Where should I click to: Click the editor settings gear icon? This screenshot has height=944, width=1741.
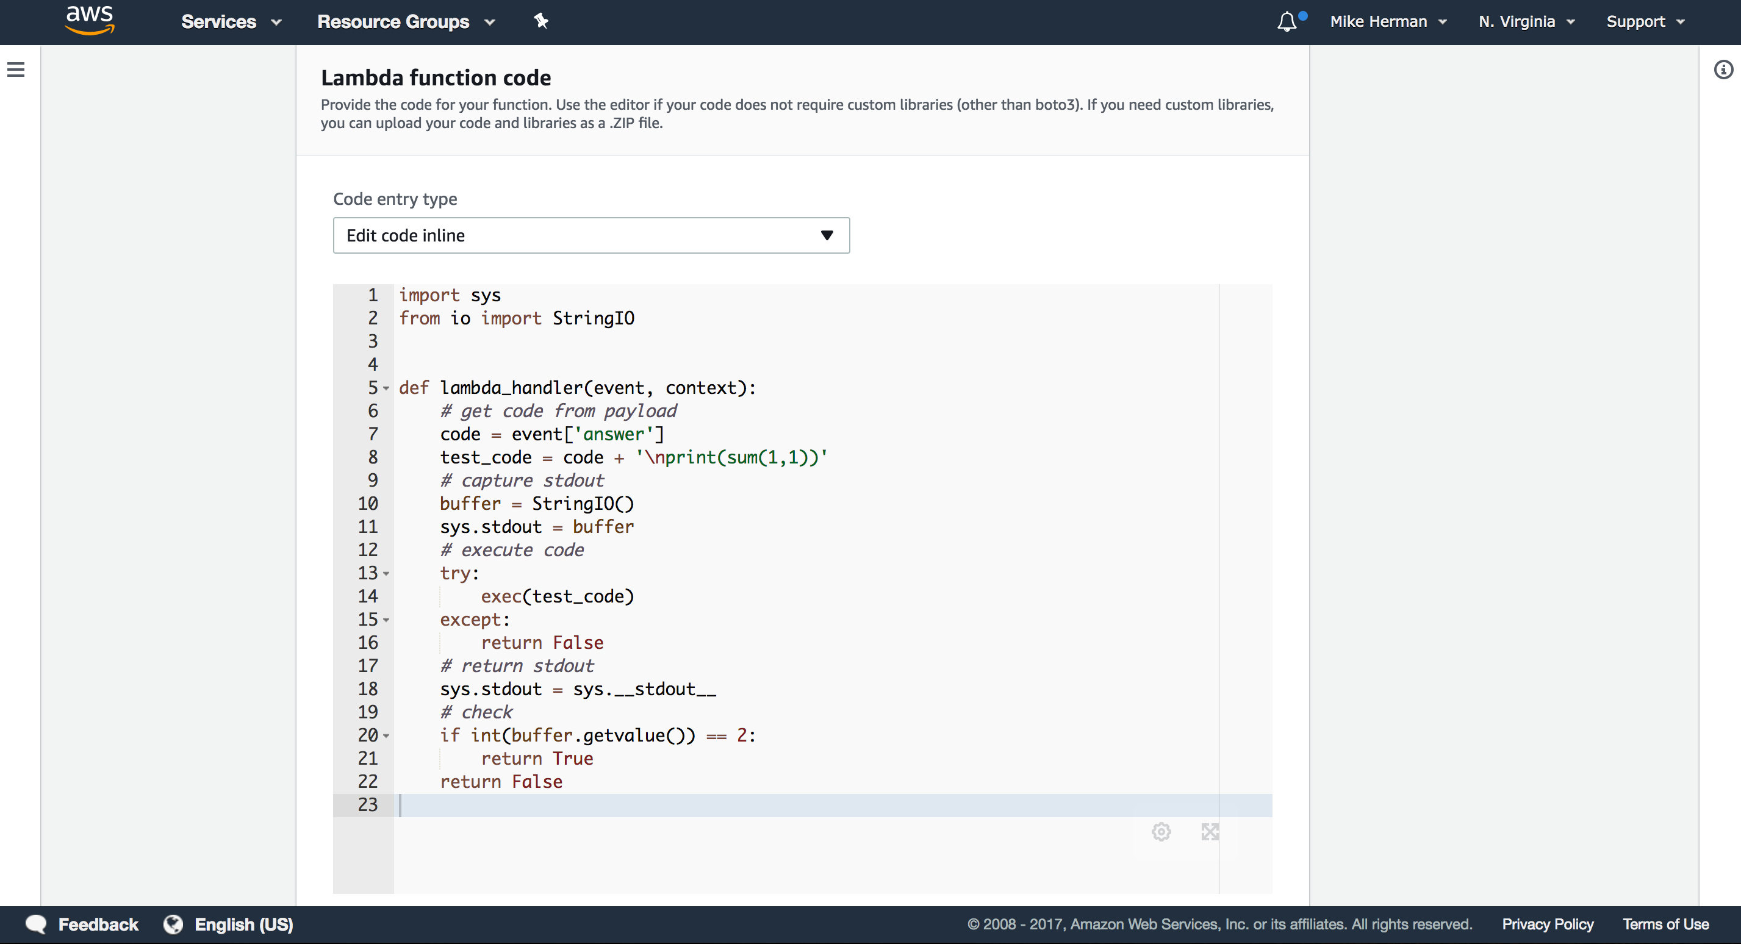(x=1162, y=832)
